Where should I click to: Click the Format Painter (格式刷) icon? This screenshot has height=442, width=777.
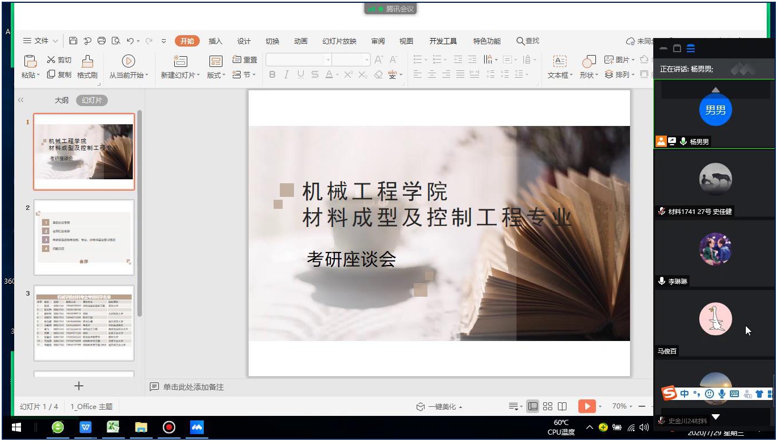tap(87, 61)
